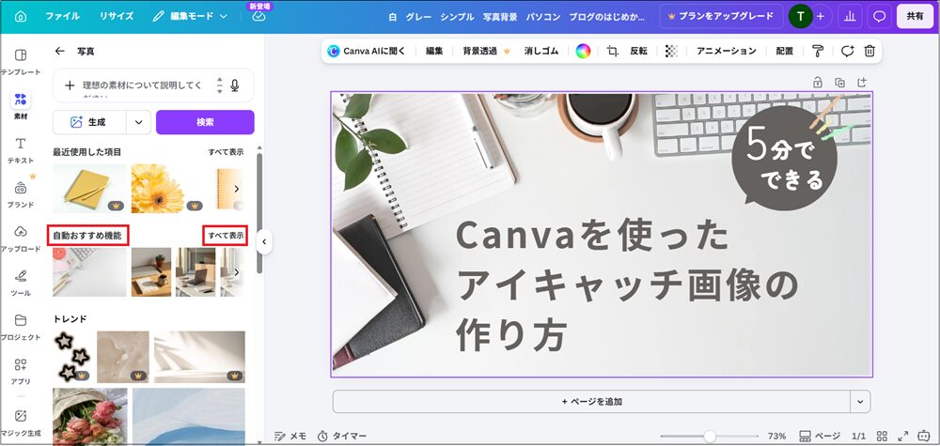Click ページを追加 button
This screenshot has height=446, width=940.
click(x=591, y=402)
